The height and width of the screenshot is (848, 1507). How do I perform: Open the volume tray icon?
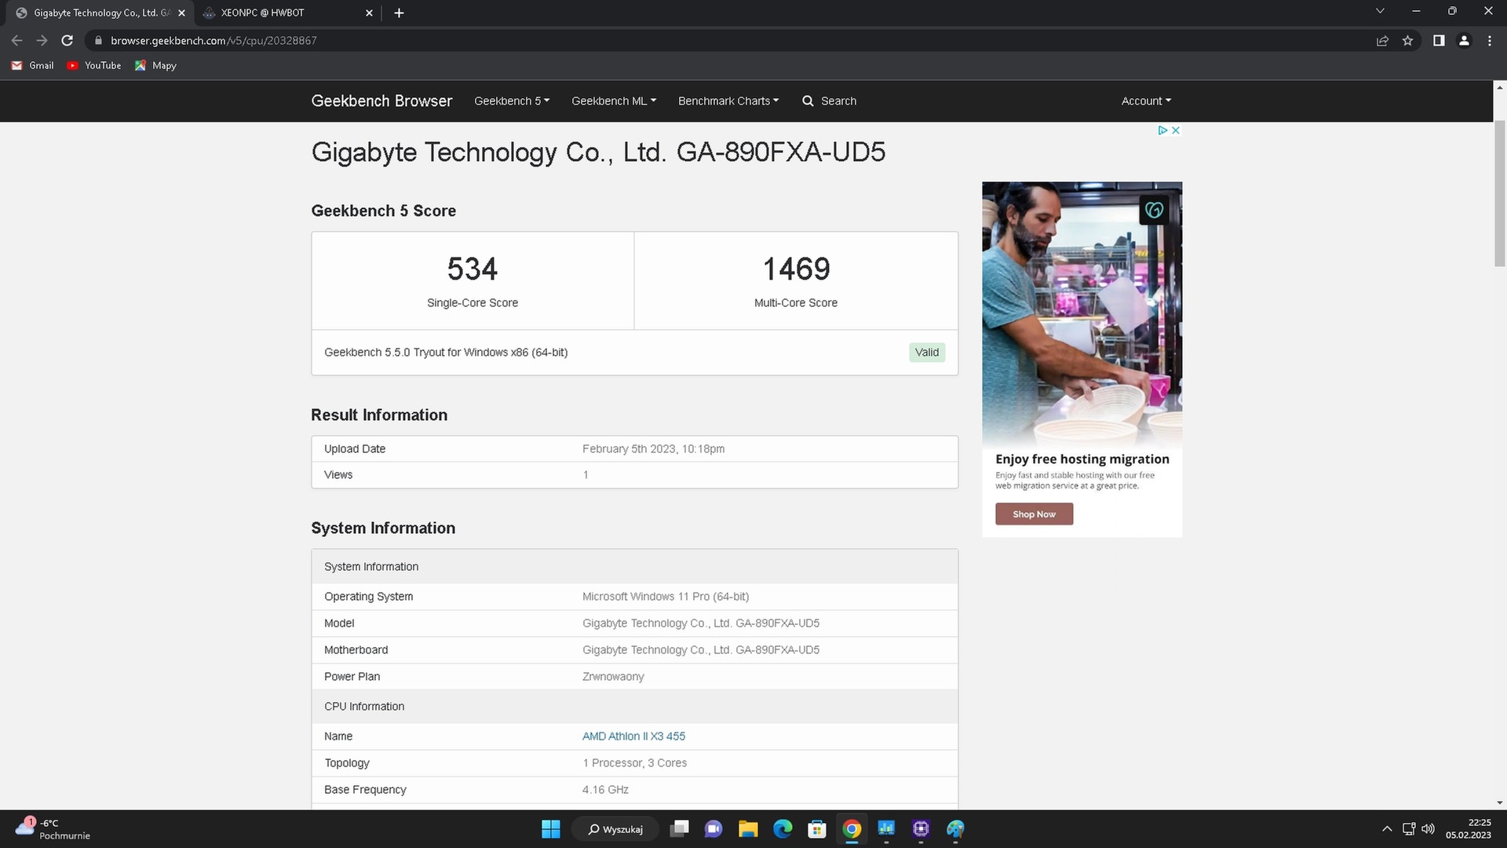pos(1428,829)
